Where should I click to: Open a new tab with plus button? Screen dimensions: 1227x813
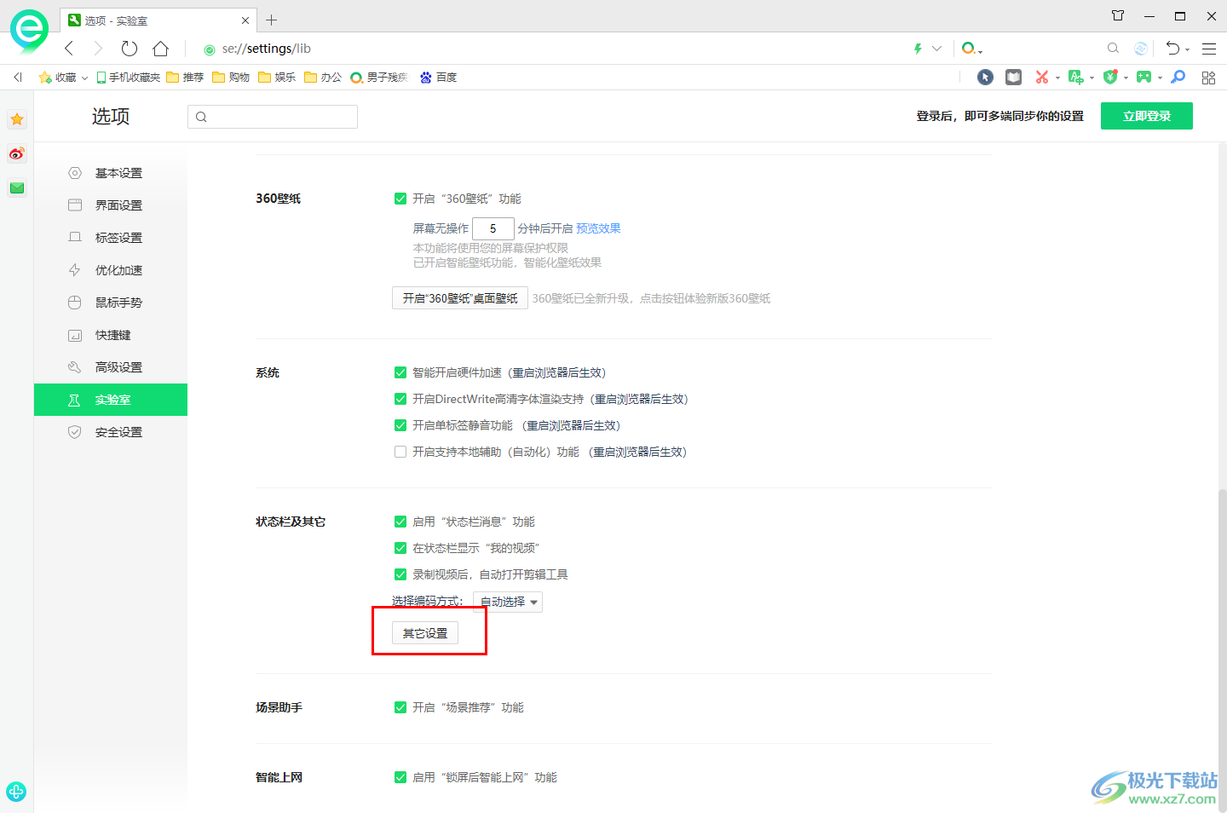[271, 20]
